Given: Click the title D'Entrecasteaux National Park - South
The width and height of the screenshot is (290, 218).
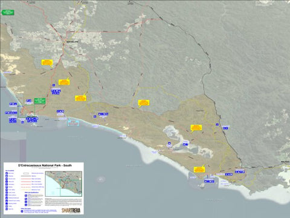Looking at the screenshot, I should [45, 165].
